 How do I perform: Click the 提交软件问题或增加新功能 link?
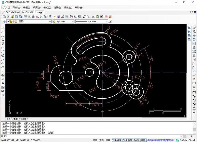pyautogui.click(x=160, y=140)
